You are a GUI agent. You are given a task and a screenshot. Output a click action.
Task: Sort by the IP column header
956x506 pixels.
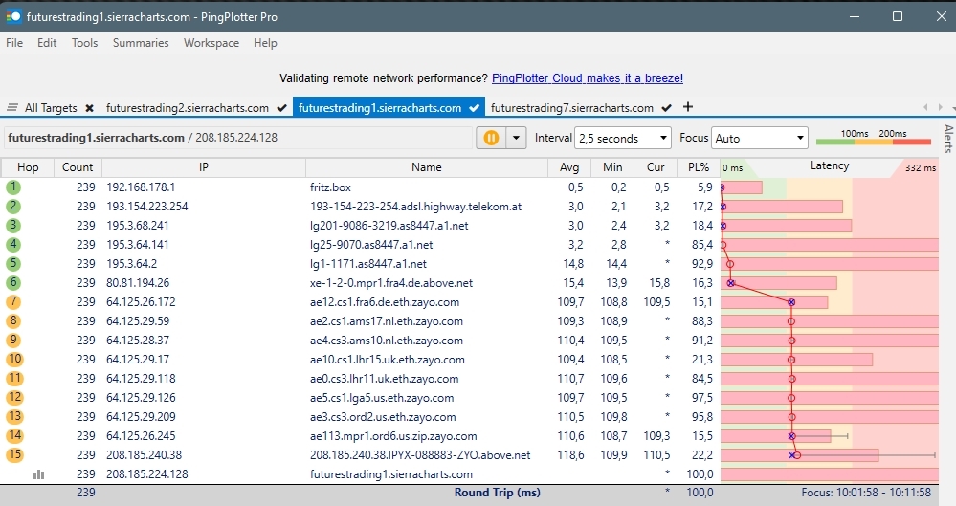point(204,167)
